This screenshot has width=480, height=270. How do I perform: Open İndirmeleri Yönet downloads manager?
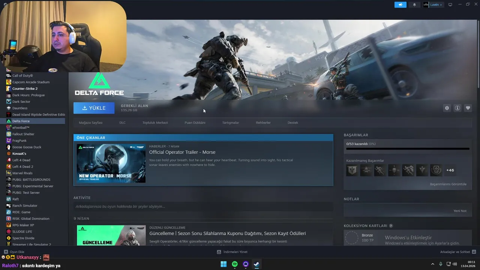pos(232,252)
